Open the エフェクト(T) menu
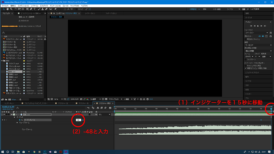 pos(44,5)
